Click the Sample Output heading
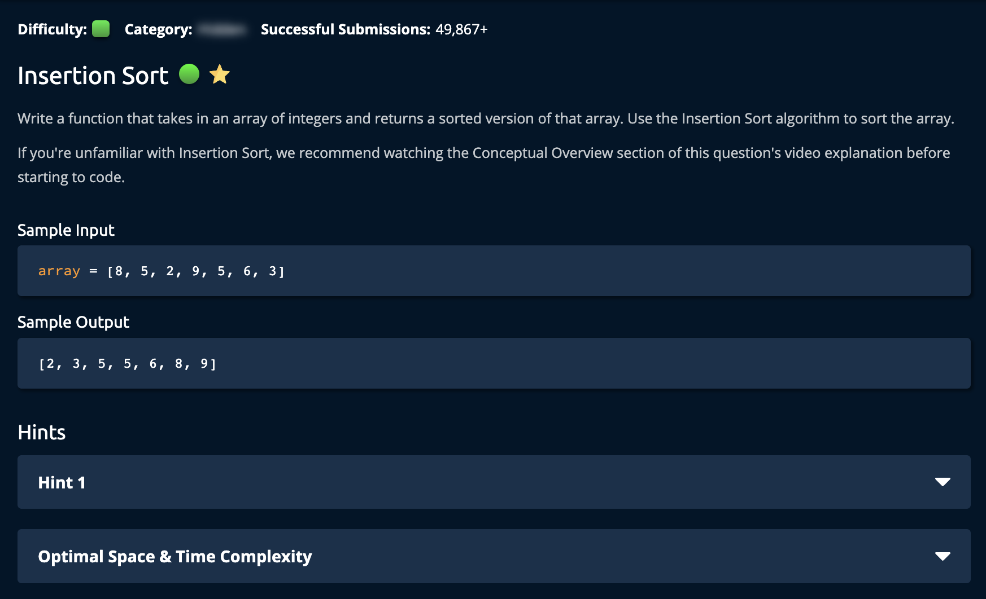 pos(73,322)
